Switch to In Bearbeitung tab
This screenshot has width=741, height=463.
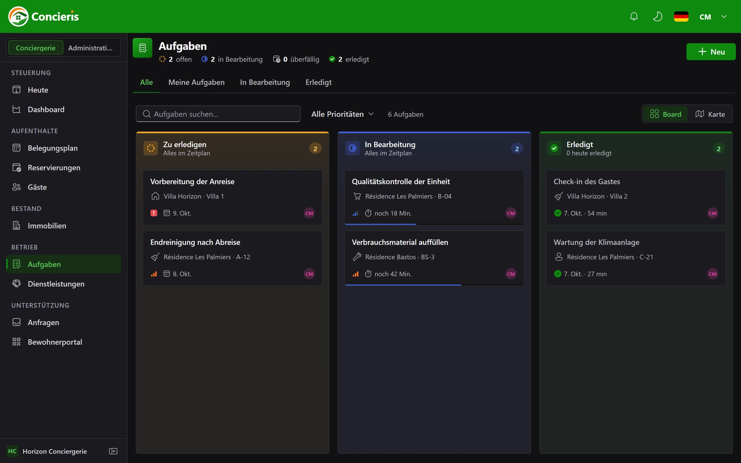coord(265,82)
